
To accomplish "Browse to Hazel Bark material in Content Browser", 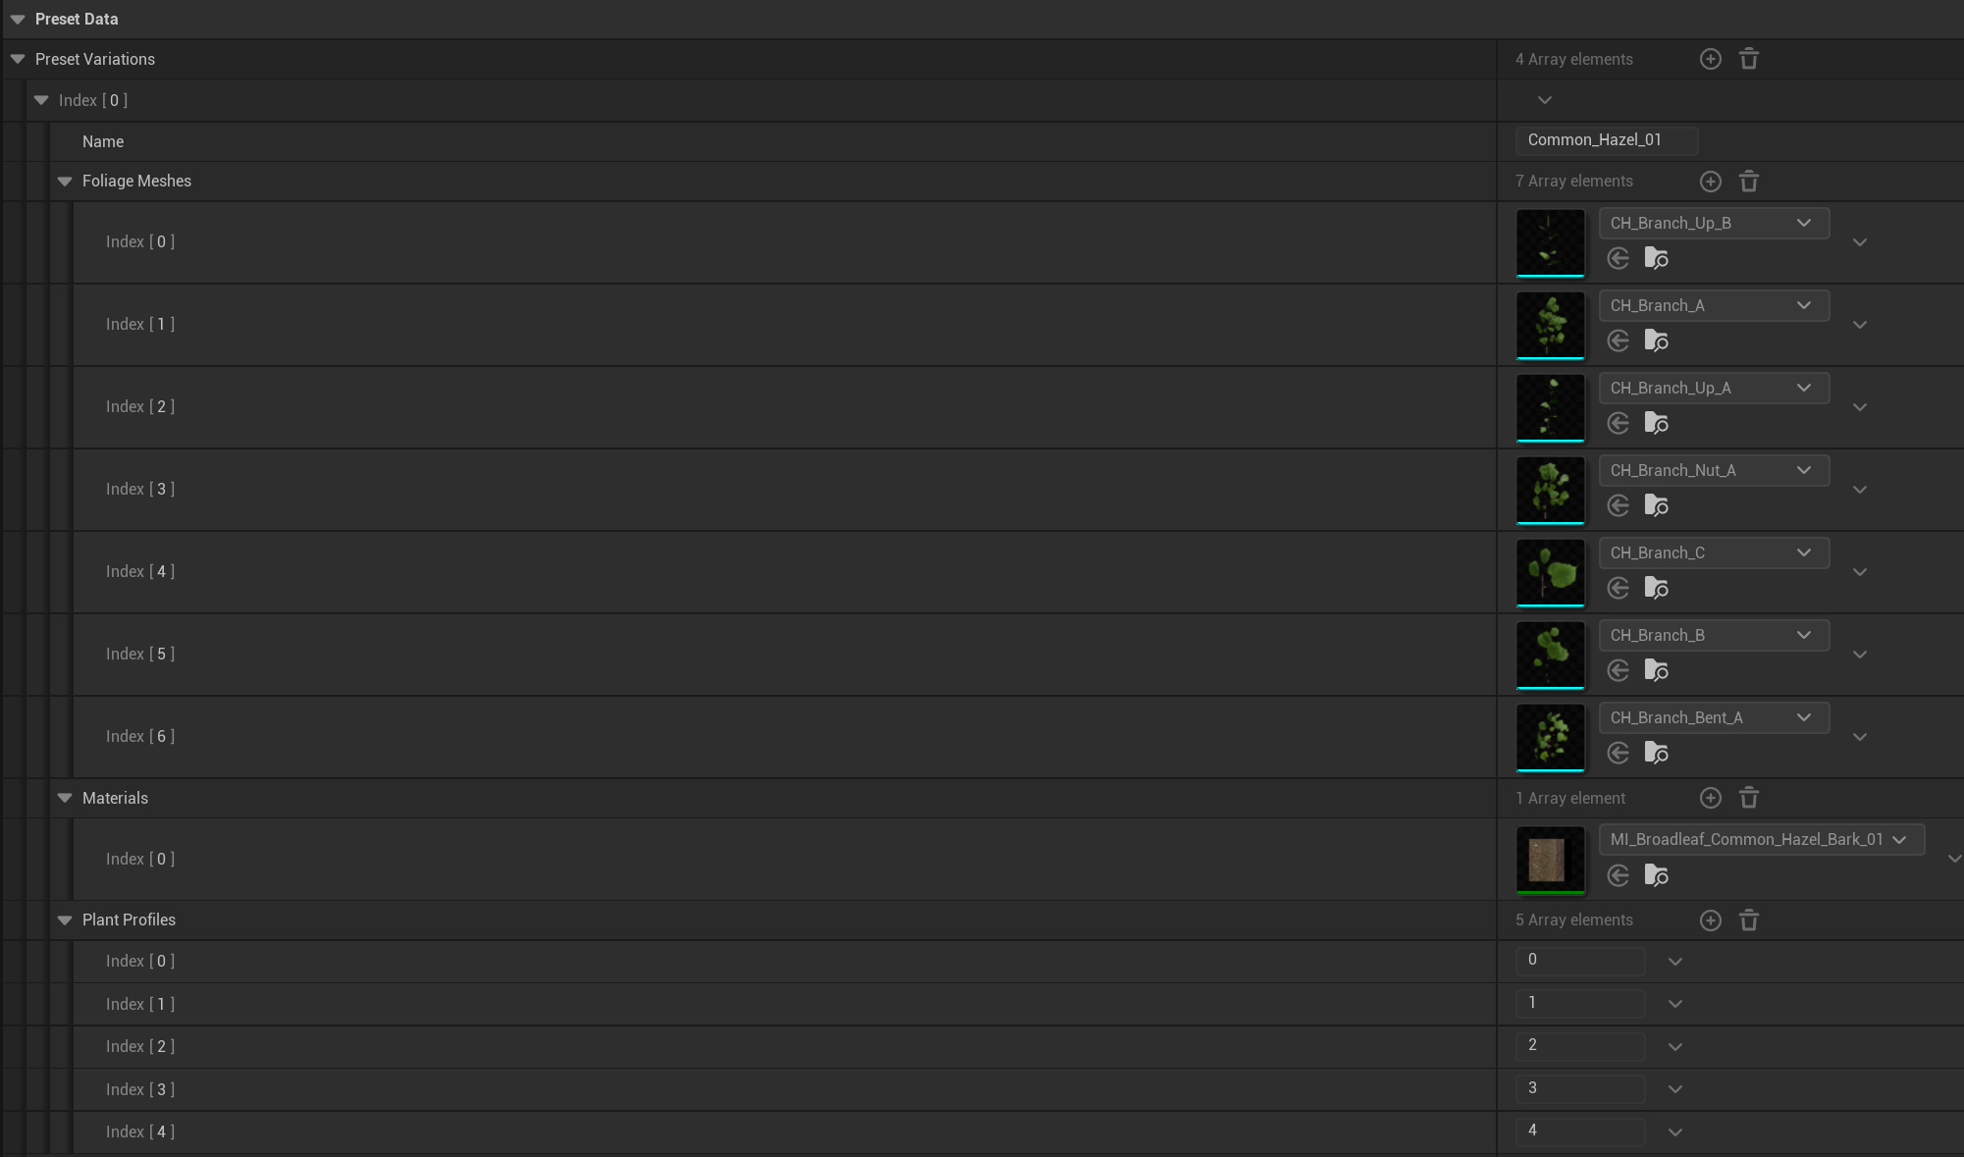I will click(x=1656, y=875).
